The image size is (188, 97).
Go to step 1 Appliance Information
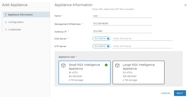27,14
